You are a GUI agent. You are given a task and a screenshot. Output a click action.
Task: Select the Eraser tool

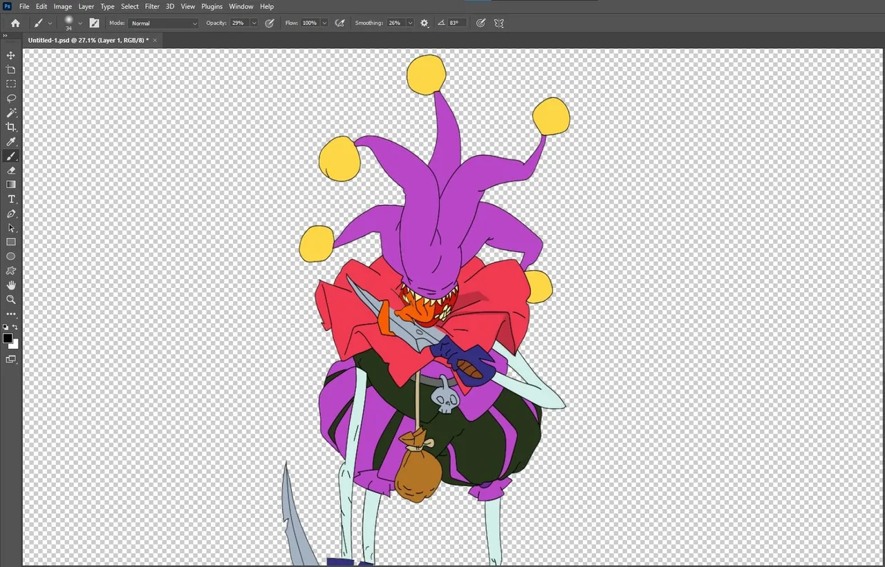(x=11, y=171)
